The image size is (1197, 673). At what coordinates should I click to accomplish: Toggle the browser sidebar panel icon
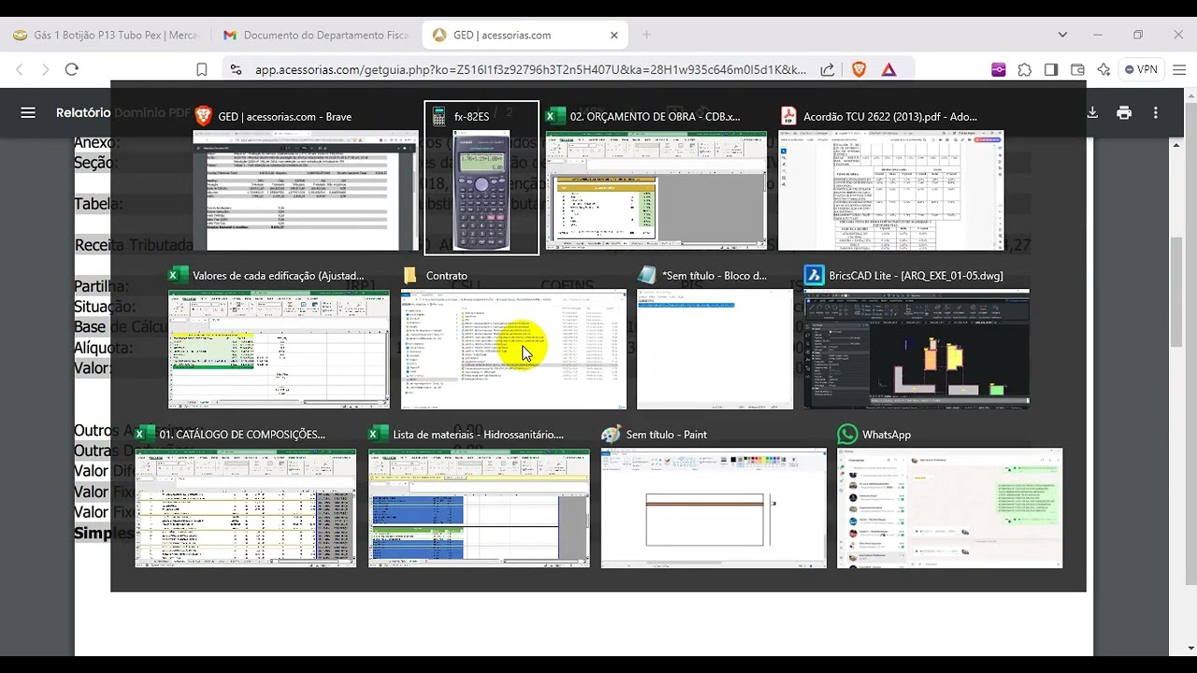1051,69
